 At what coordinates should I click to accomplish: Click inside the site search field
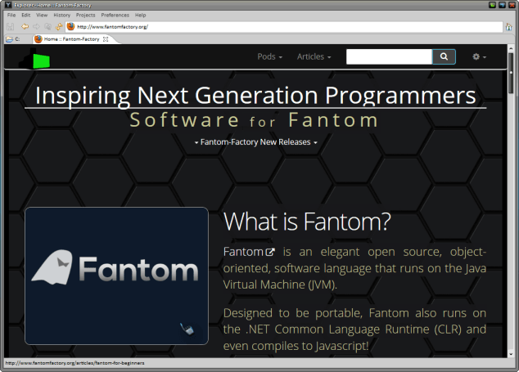click(x=389, y=57)
